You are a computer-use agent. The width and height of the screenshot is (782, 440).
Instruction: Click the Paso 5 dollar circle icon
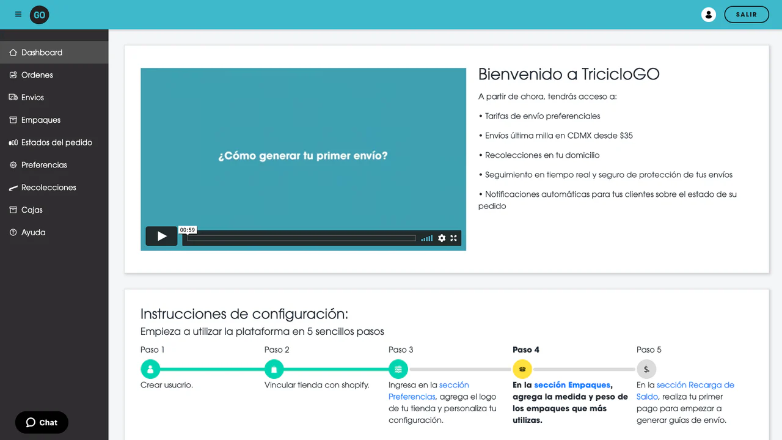(x=646, y=369)
